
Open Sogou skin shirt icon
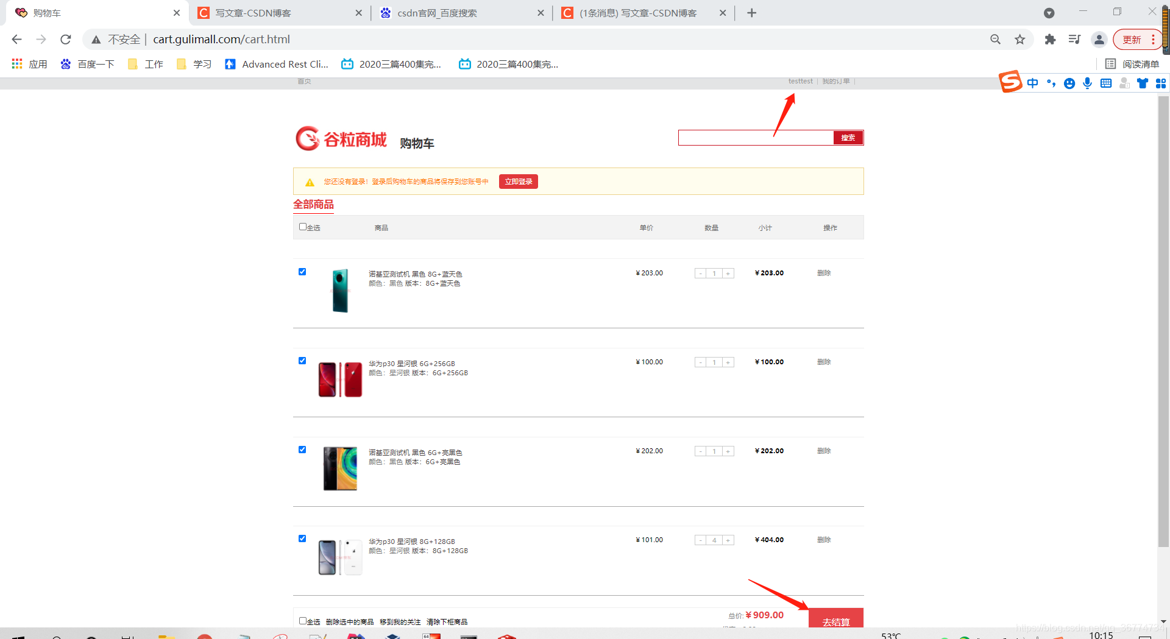(1143, 83)
